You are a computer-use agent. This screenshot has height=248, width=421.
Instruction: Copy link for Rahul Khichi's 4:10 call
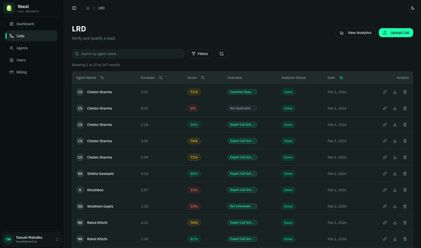coord(385,223)
